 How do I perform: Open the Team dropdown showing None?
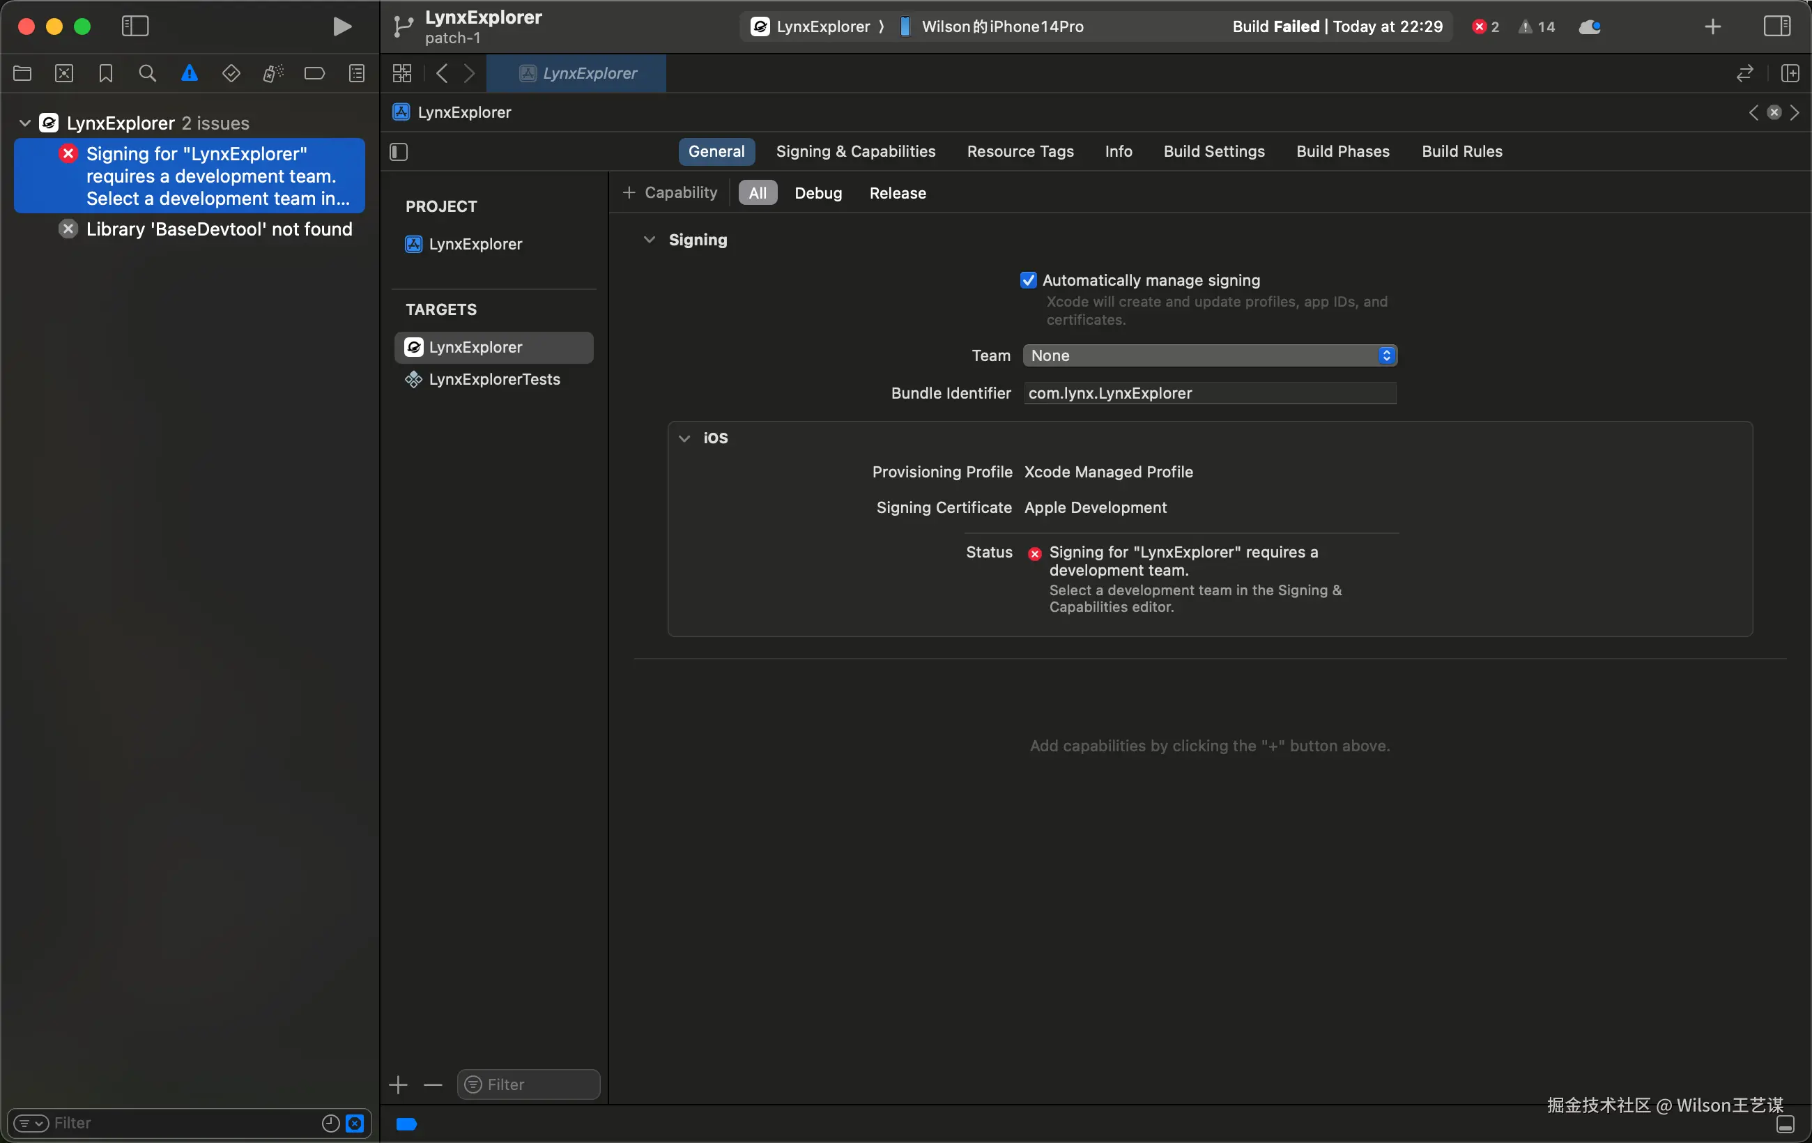pyautogui.click(x=1210, y=355)
